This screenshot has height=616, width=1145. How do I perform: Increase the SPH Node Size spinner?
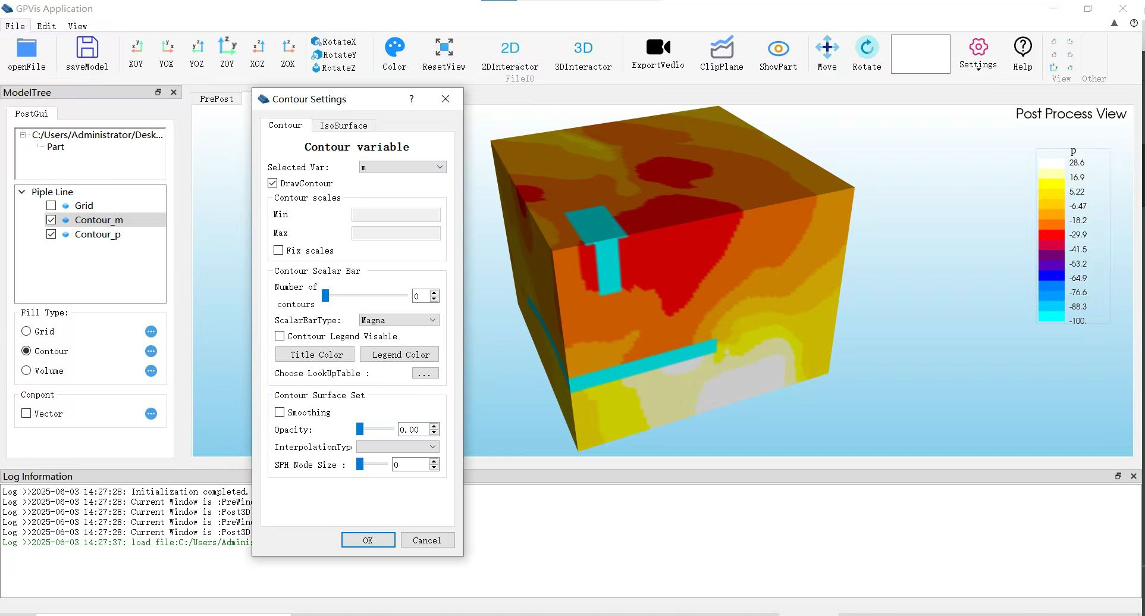(x=434, y=461)
